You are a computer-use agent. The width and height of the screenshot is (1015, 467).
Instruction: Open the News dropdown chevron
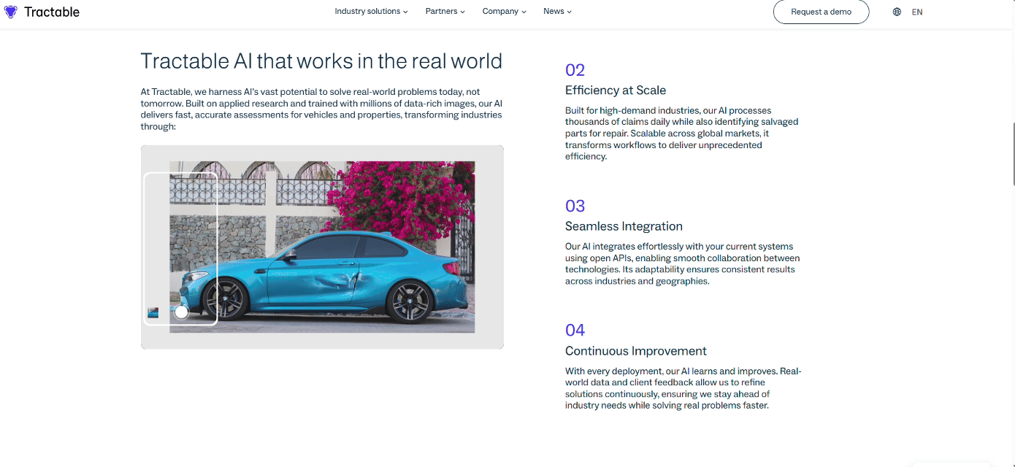(570, 12)
